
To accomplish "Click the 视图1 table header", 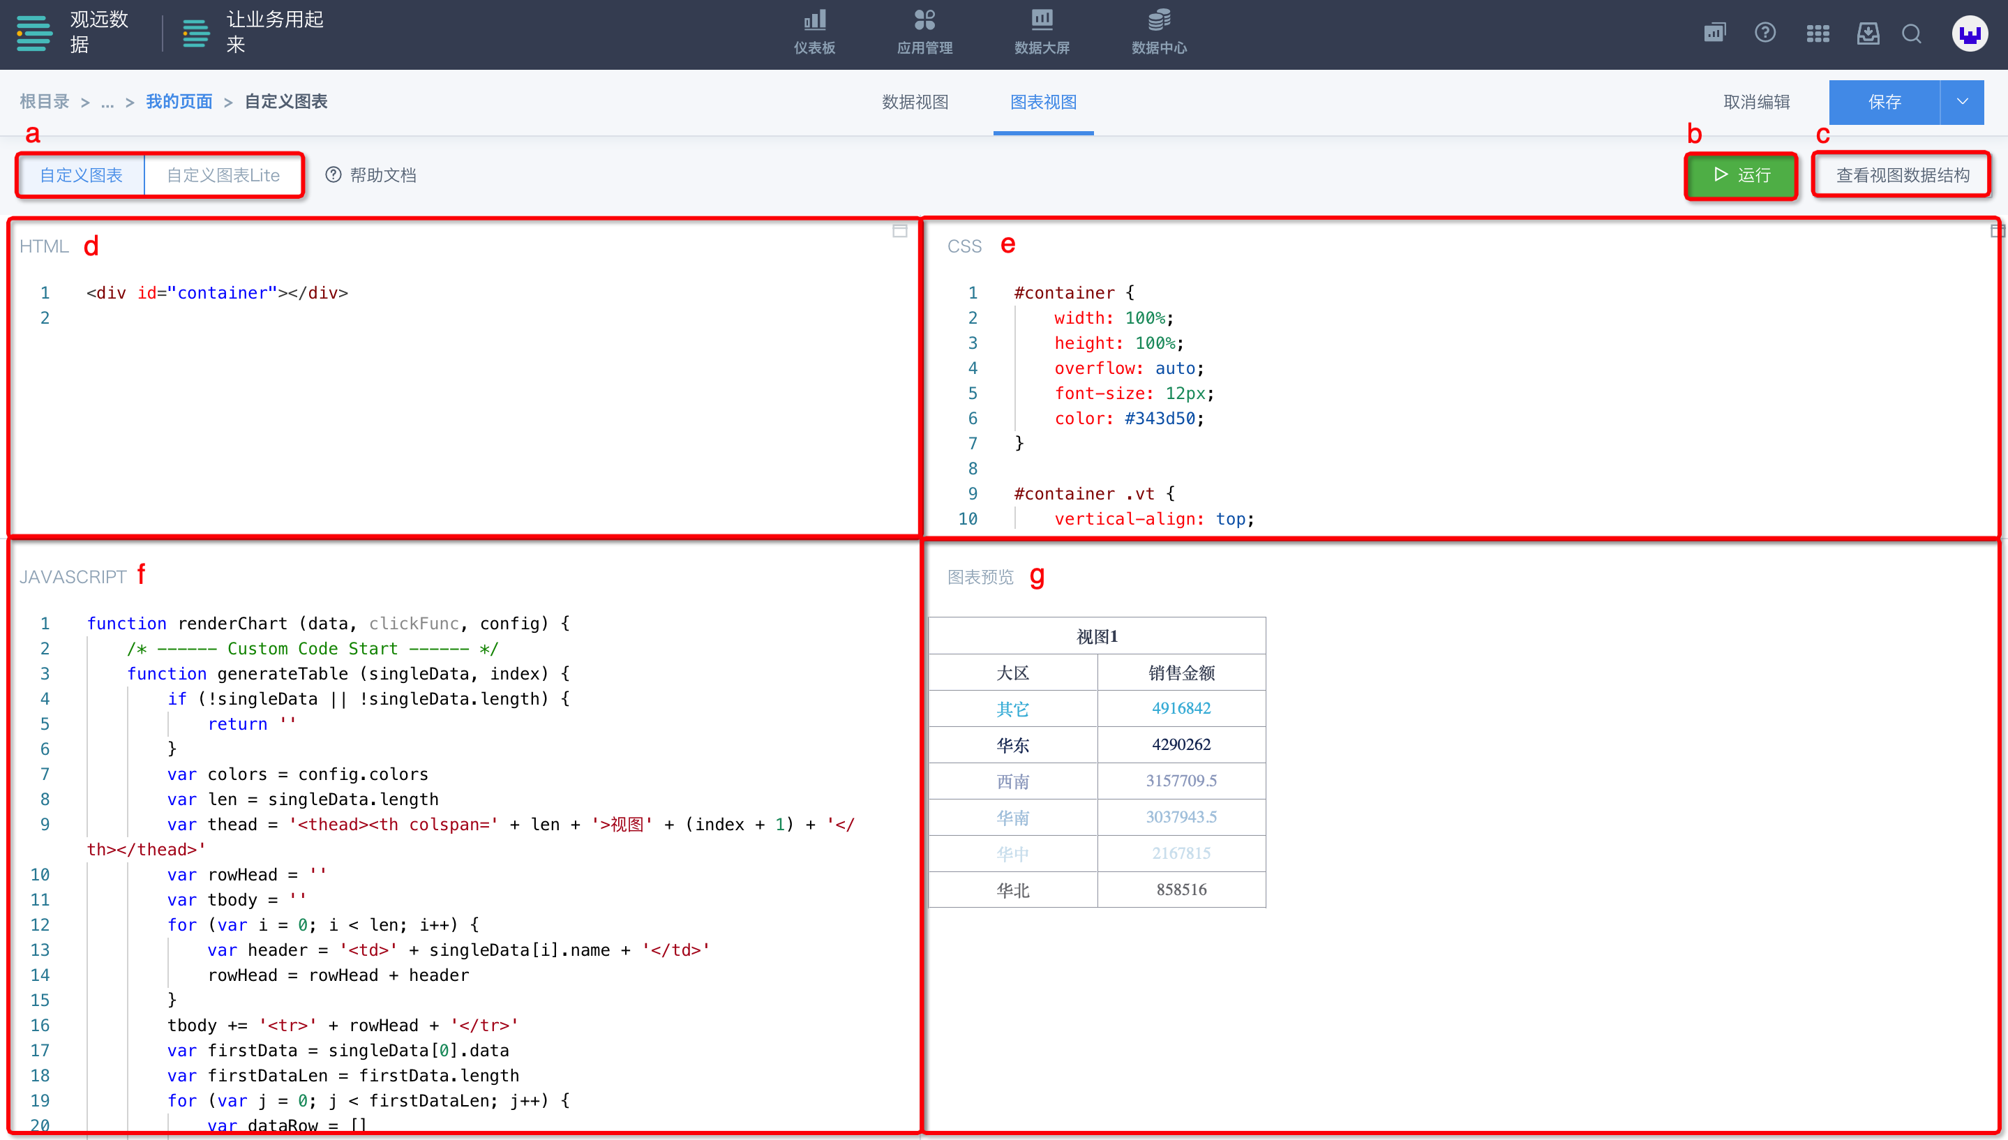I will point(1097,636).
